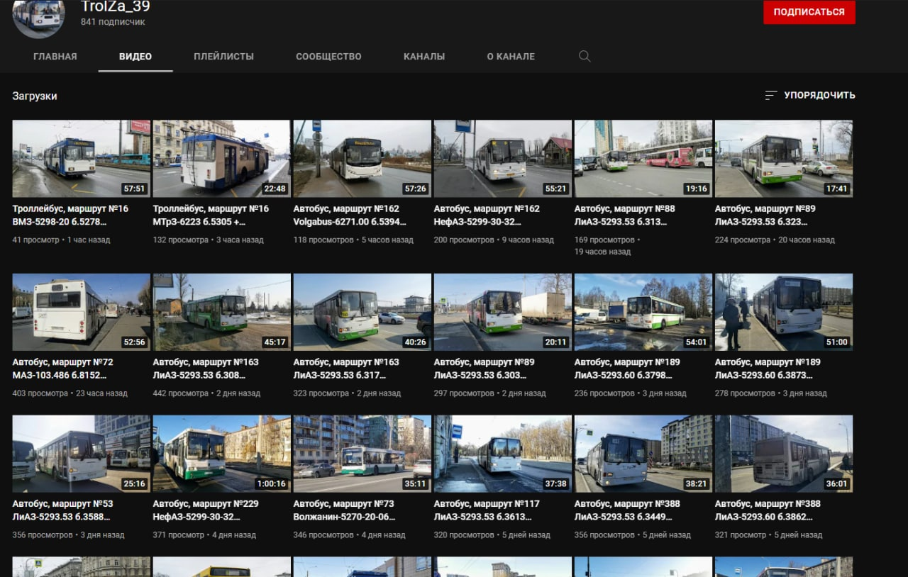Click the TrolZa_39 channel avatar
908x577 pixels.
point(39,15)
